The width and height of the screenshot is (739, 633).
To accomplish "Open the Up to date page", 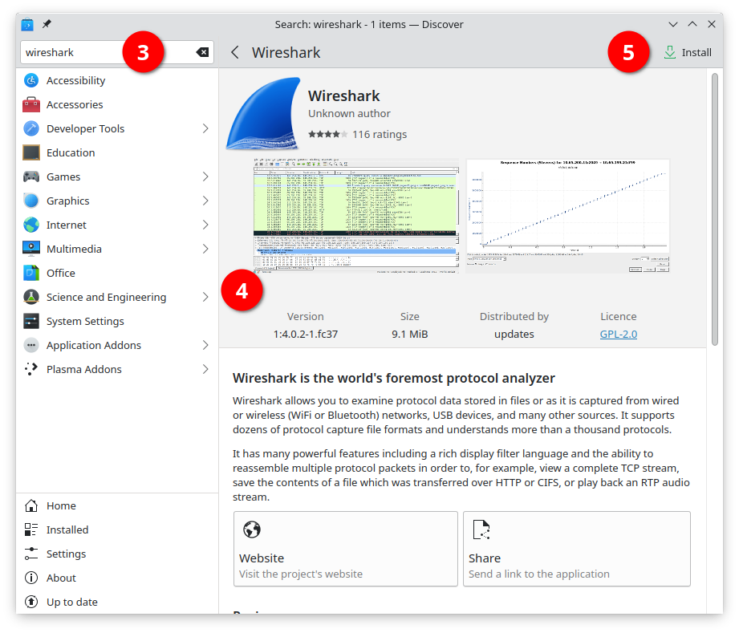I will click(x=72, y=602).
